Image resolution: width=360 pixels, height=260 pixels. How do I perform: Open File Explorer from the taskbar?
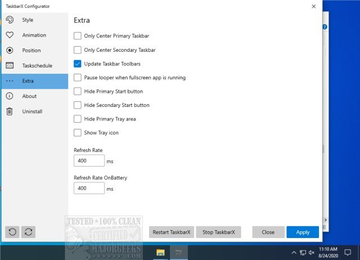point(160,253)
